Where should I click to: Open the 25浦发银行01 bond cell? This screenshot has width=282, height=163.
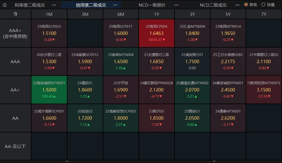192,61
